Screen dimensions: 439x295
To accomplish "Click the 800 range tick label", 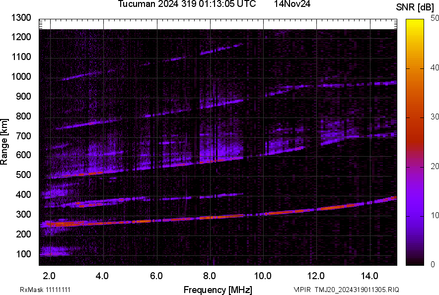I will pyautogui.click(x=23, y=116).
